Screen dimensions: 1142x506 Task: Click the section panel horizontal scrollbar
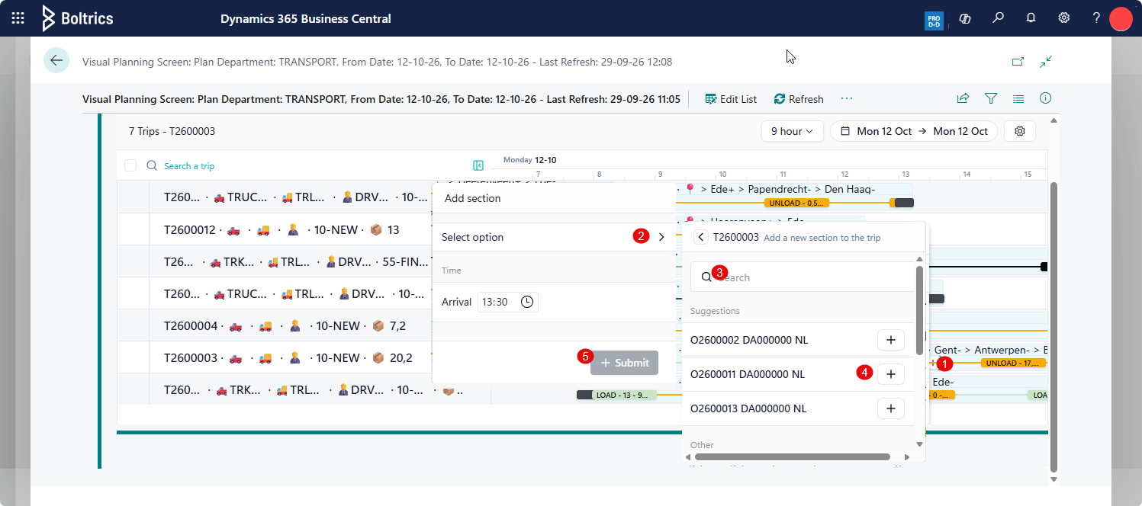(792, 457)
